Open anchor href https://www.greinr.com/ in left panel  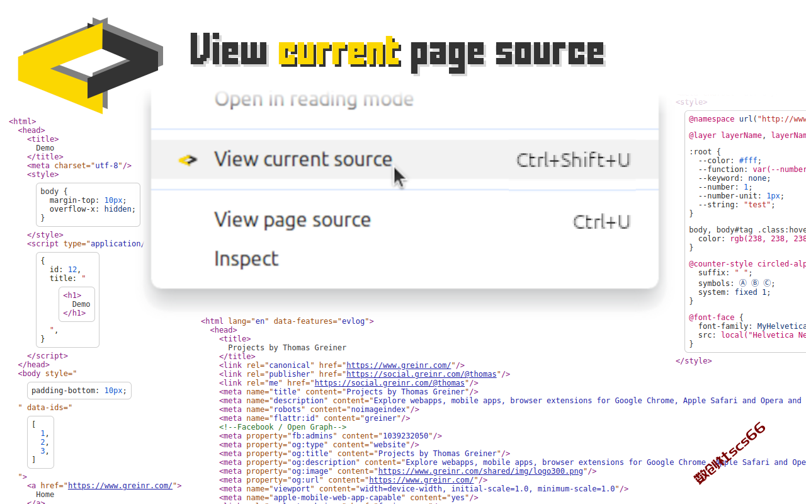point(120,486)
